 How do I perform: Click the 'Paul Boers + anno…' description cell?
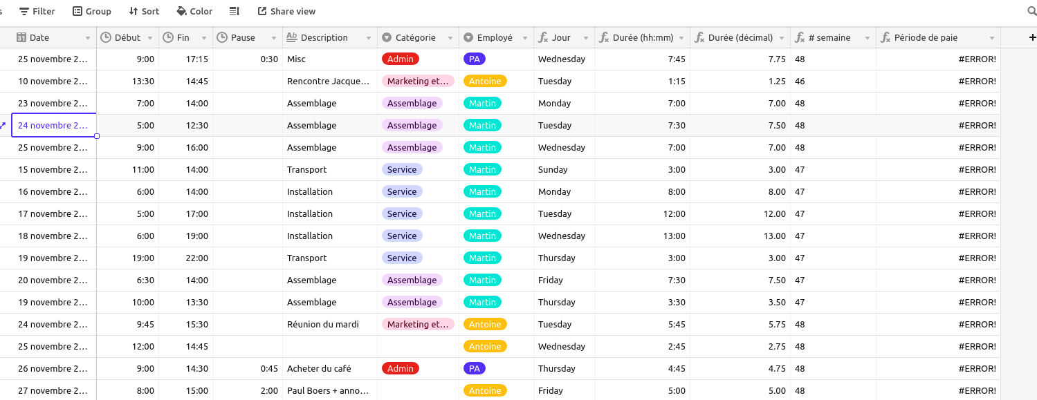tap(330, 391)
